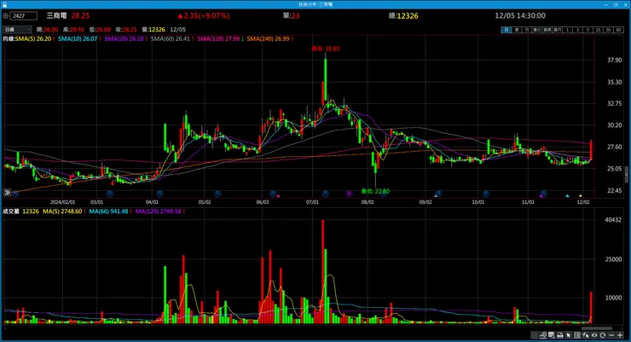Switch to the 月 monthly timeframe tab
Viewport: 631px width, 342px height.
pos(526,30)
